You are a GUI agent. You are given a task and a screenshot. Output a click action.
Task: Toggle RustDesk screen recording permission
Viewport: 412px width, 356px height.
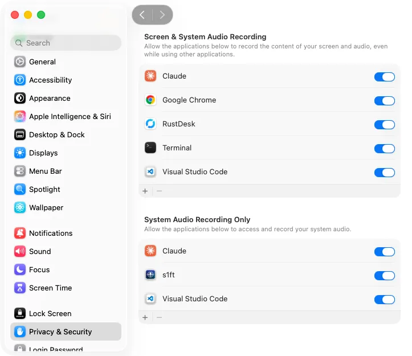[x=385, y=125]
